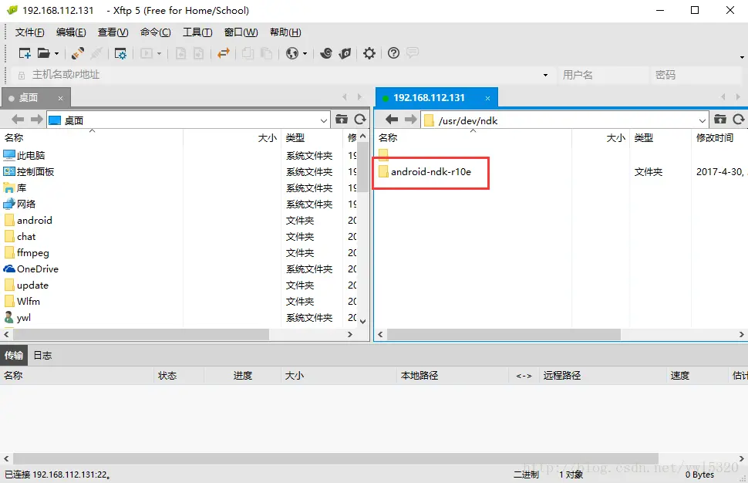Viewport: 748px width, 483px height.
Task: Open the 工具(T) menu
Action: coord(197,32)
